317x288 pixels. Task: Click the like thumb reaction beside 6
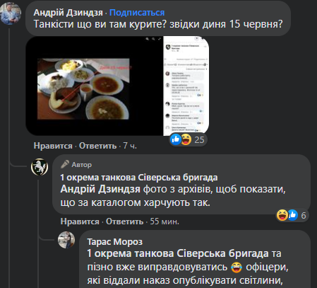pyautogui.click(x=292, y=215)
